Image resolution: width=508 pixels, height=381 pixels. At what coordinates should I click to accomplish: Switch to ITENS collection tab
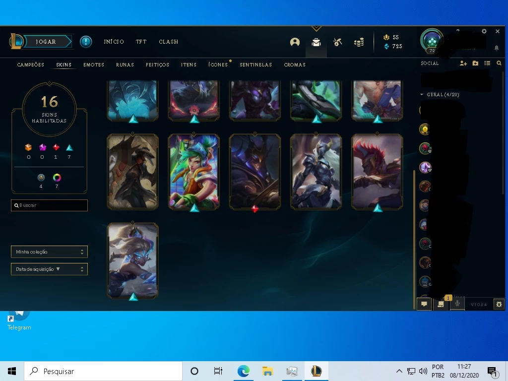(189, 65)
